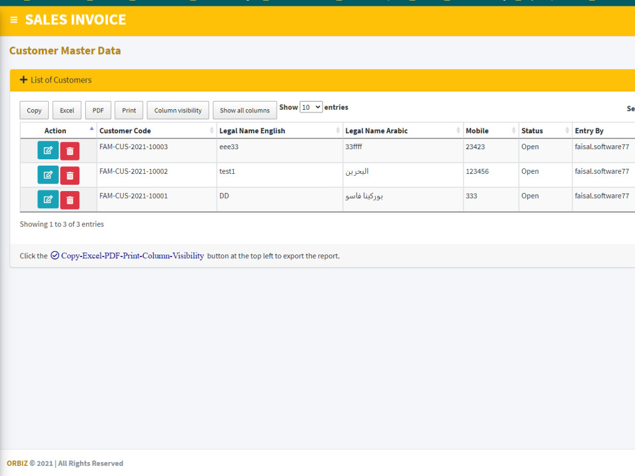
Task: Click the Arabic name in the test1 row
Action: tap(357, 171)
